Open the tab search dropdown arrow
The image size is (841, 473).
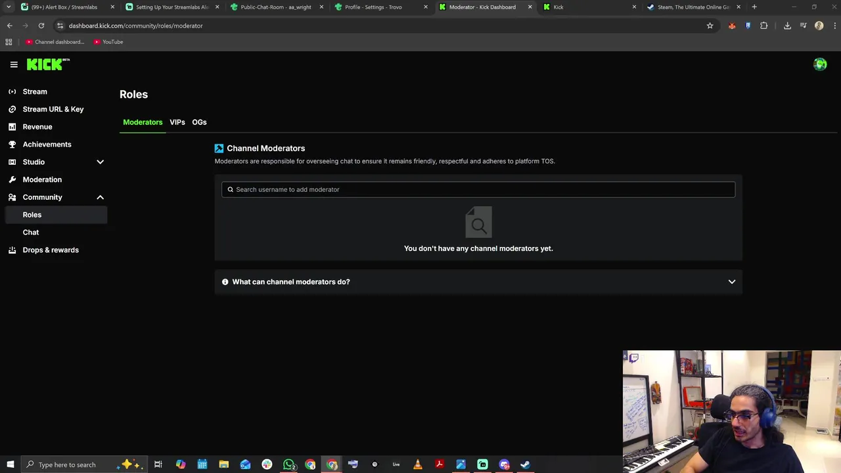pos(9,7)
